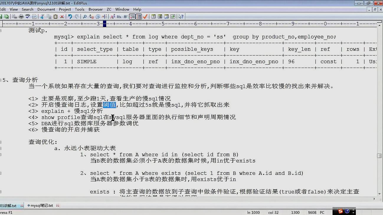The image size is (383, 215).
Task: Toggle the ruler visibility icon
Action: tap(132, 17)
